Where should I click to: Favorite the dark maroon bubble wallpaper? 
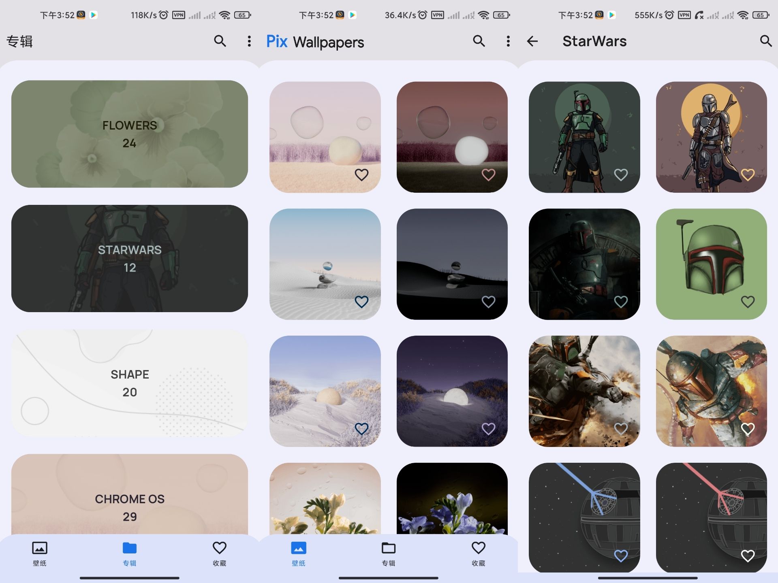(488, 174)
